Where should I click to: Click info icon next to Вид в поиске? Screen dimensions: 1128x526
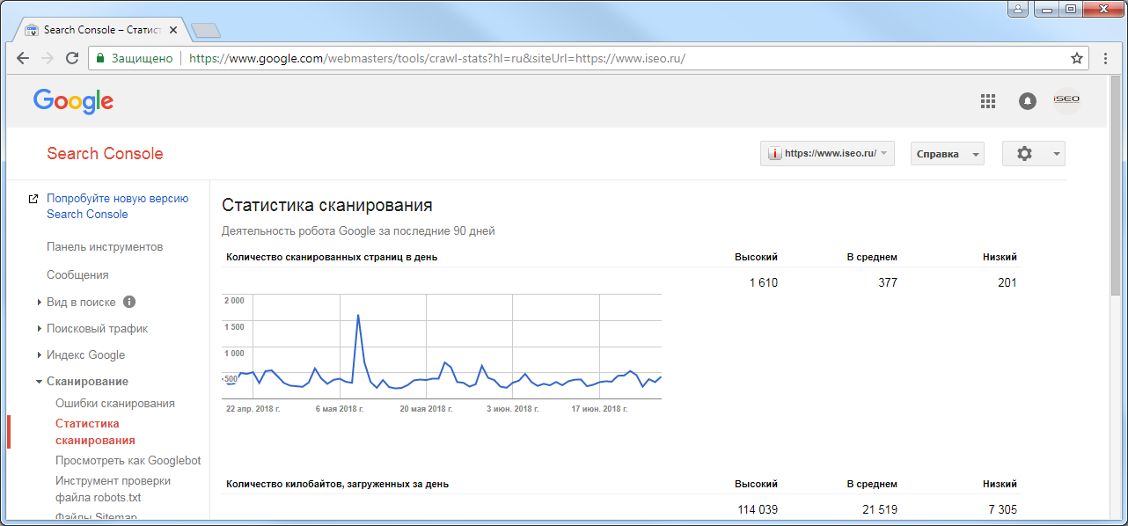click(x=129, y=303)
